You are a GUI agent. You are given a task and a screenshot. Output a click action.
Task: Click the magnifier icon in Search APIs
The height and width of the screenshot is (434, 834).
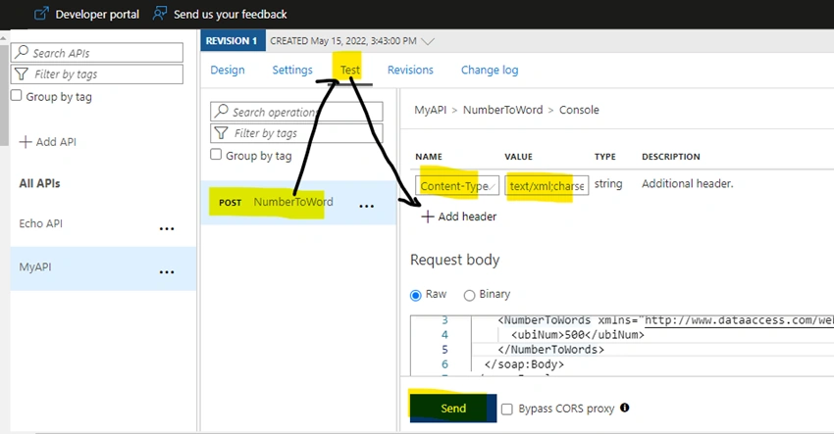click(22, 52)
